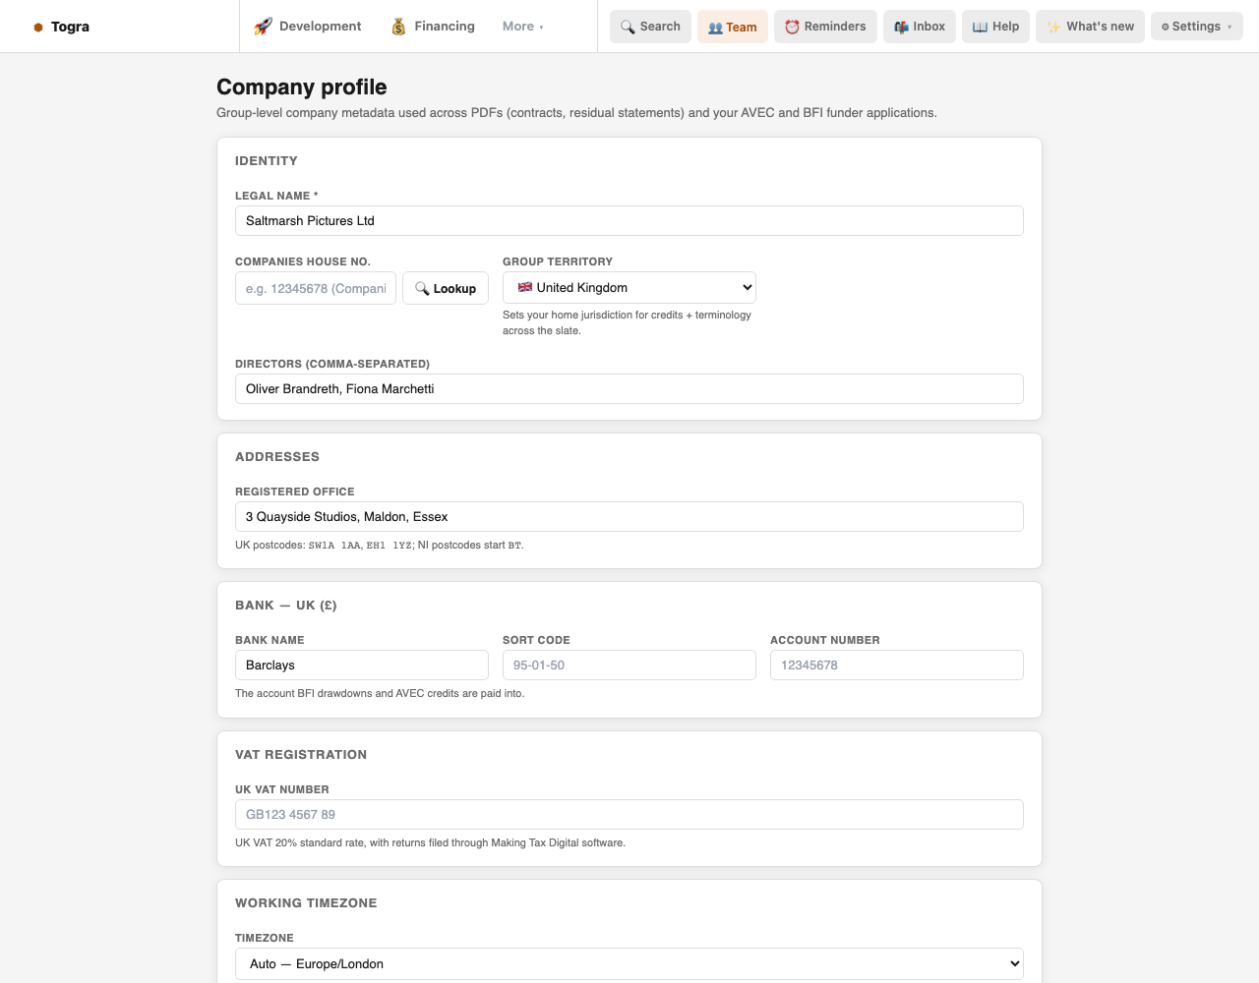1259x983 pixels.
Task: Open the Development menu
Action: pyautogui.click(x=308, y=27)
